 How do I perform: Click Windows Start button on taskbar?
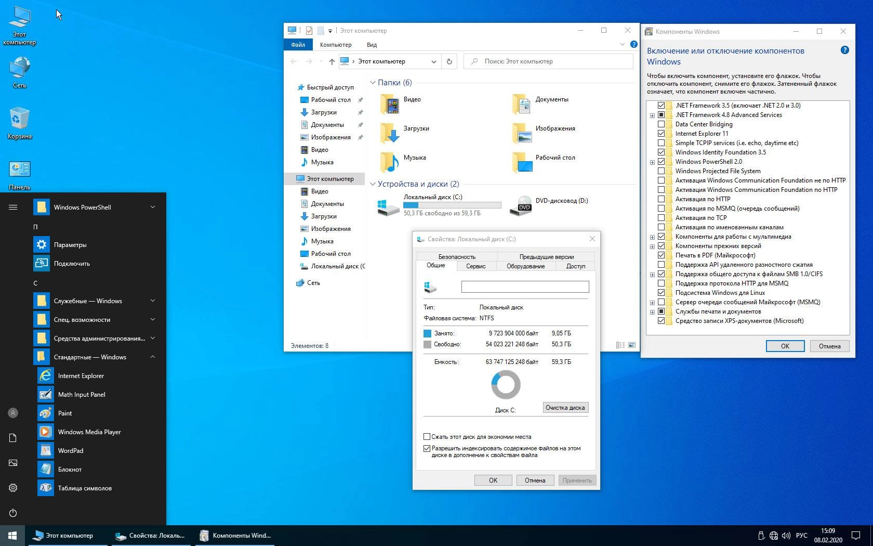tap(12, 535)
